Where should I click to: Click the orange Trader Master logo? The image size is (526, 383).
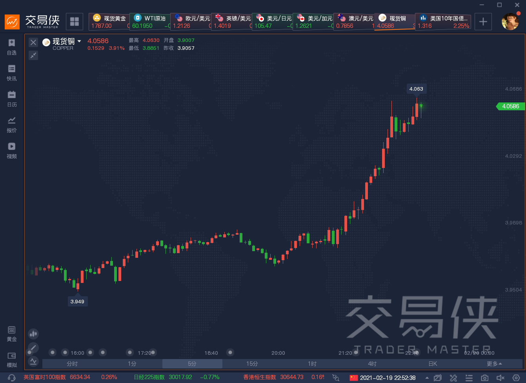click(12, 22)
